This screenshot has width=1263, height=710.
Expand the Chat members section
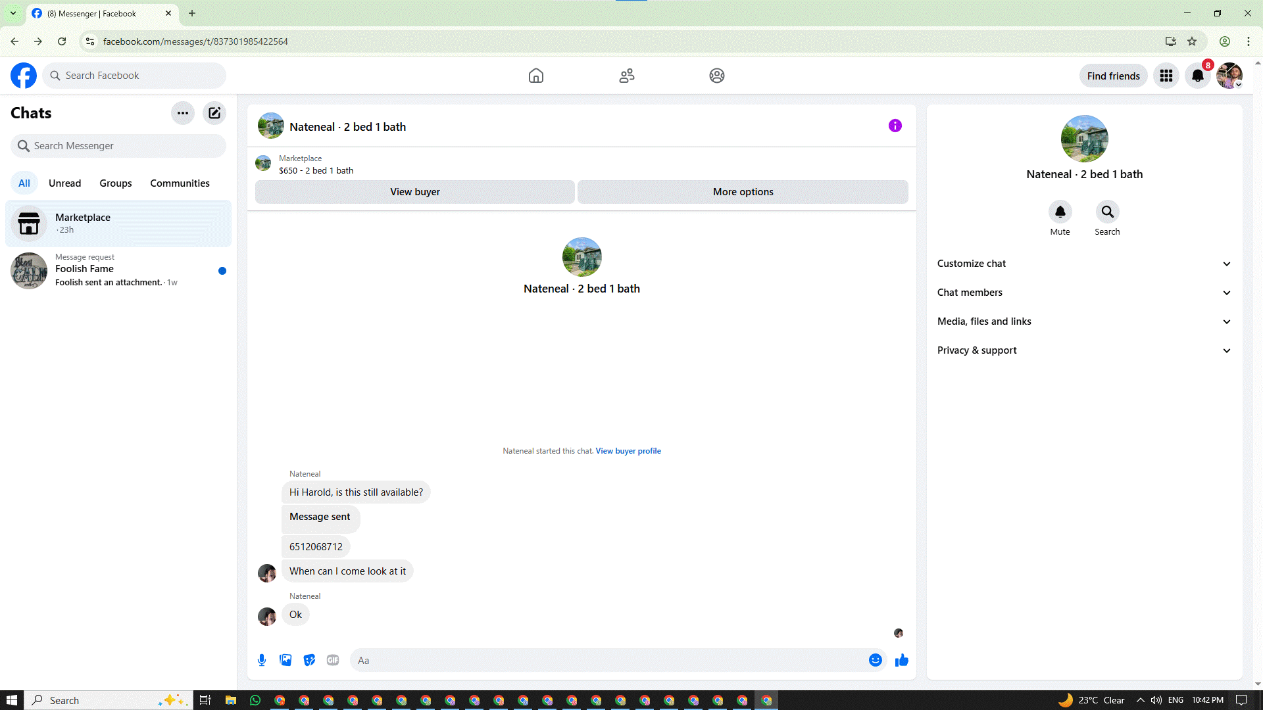(x=1084, y=293)
